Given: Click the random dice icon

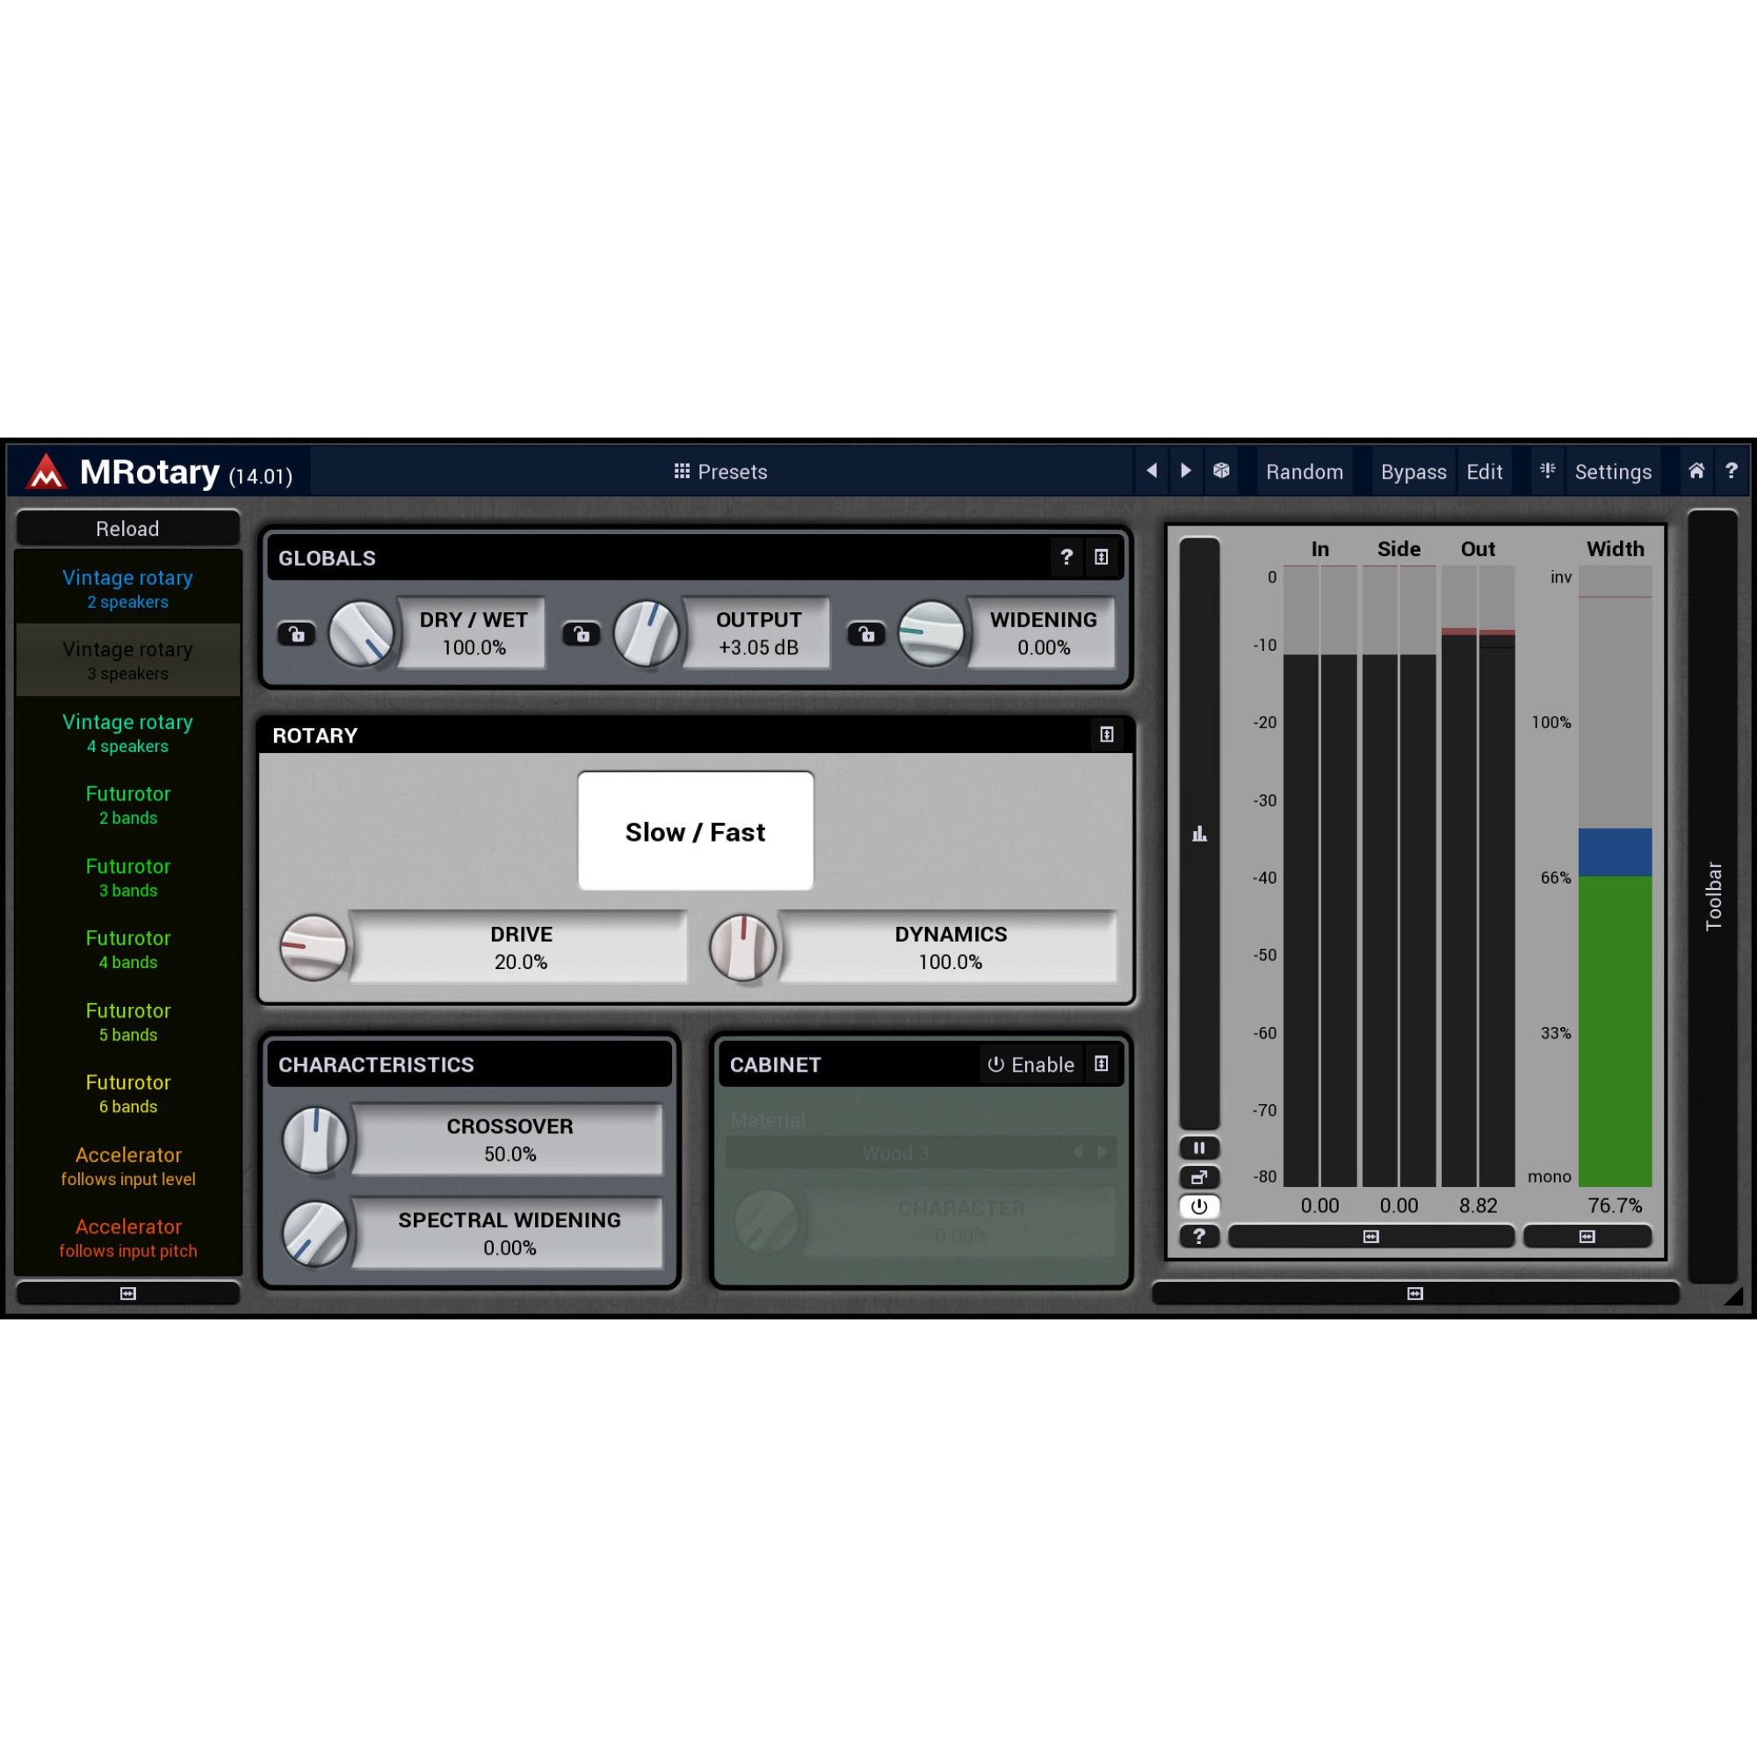Looking at the screenshot, I should coord(1221,471).
